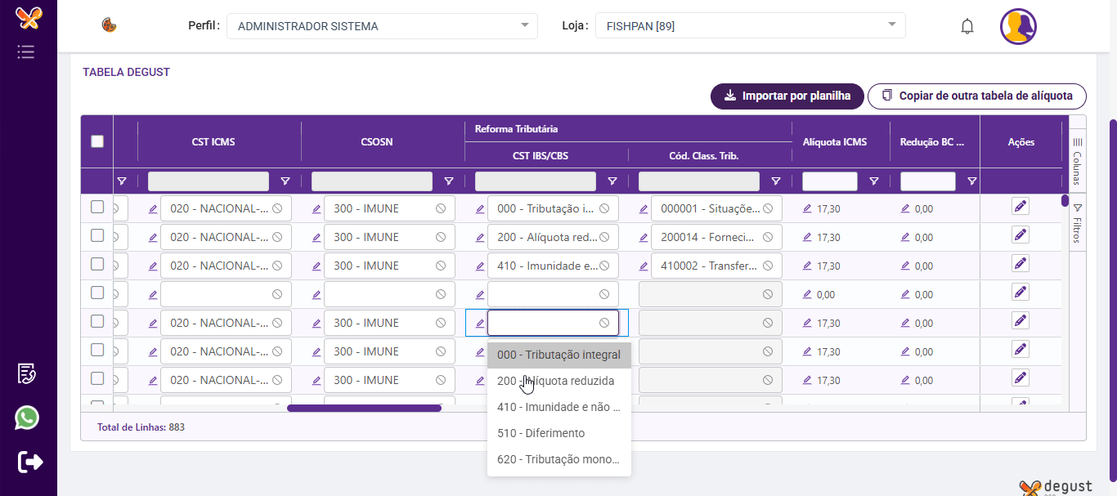Click the logout icon in sidebar

pos(29,462)
